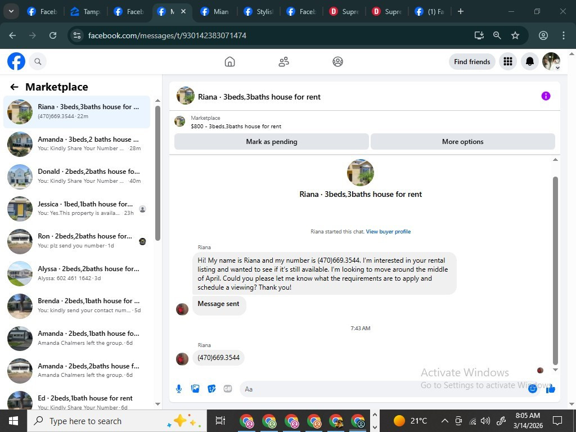Viewport: 576px width, 432px height.
Task: Open Ron 2beds,2baths house chat
Action: (x=76, y=241)
